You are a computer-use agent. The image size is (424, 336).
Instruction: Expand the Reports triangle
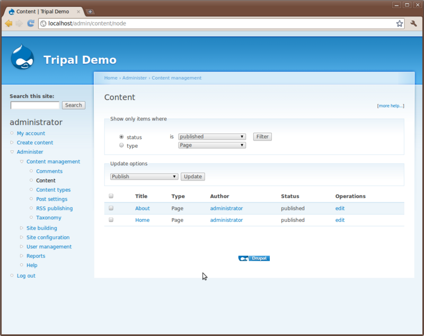[x=22, y=256]
